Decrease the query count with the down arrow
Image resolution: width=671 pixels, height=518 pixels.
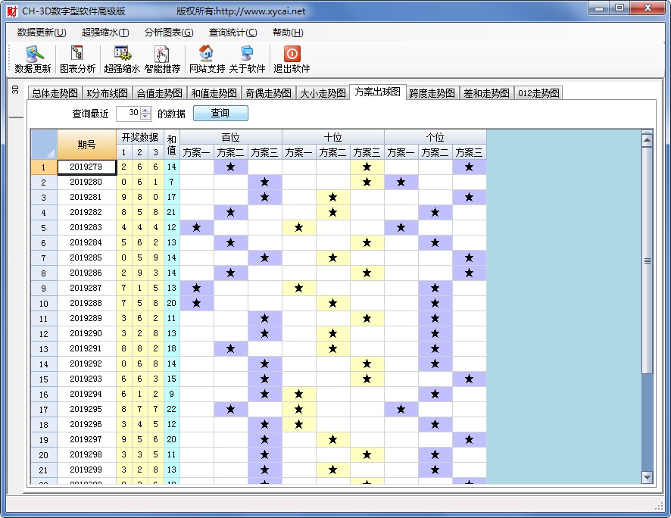tap(144, 115)
